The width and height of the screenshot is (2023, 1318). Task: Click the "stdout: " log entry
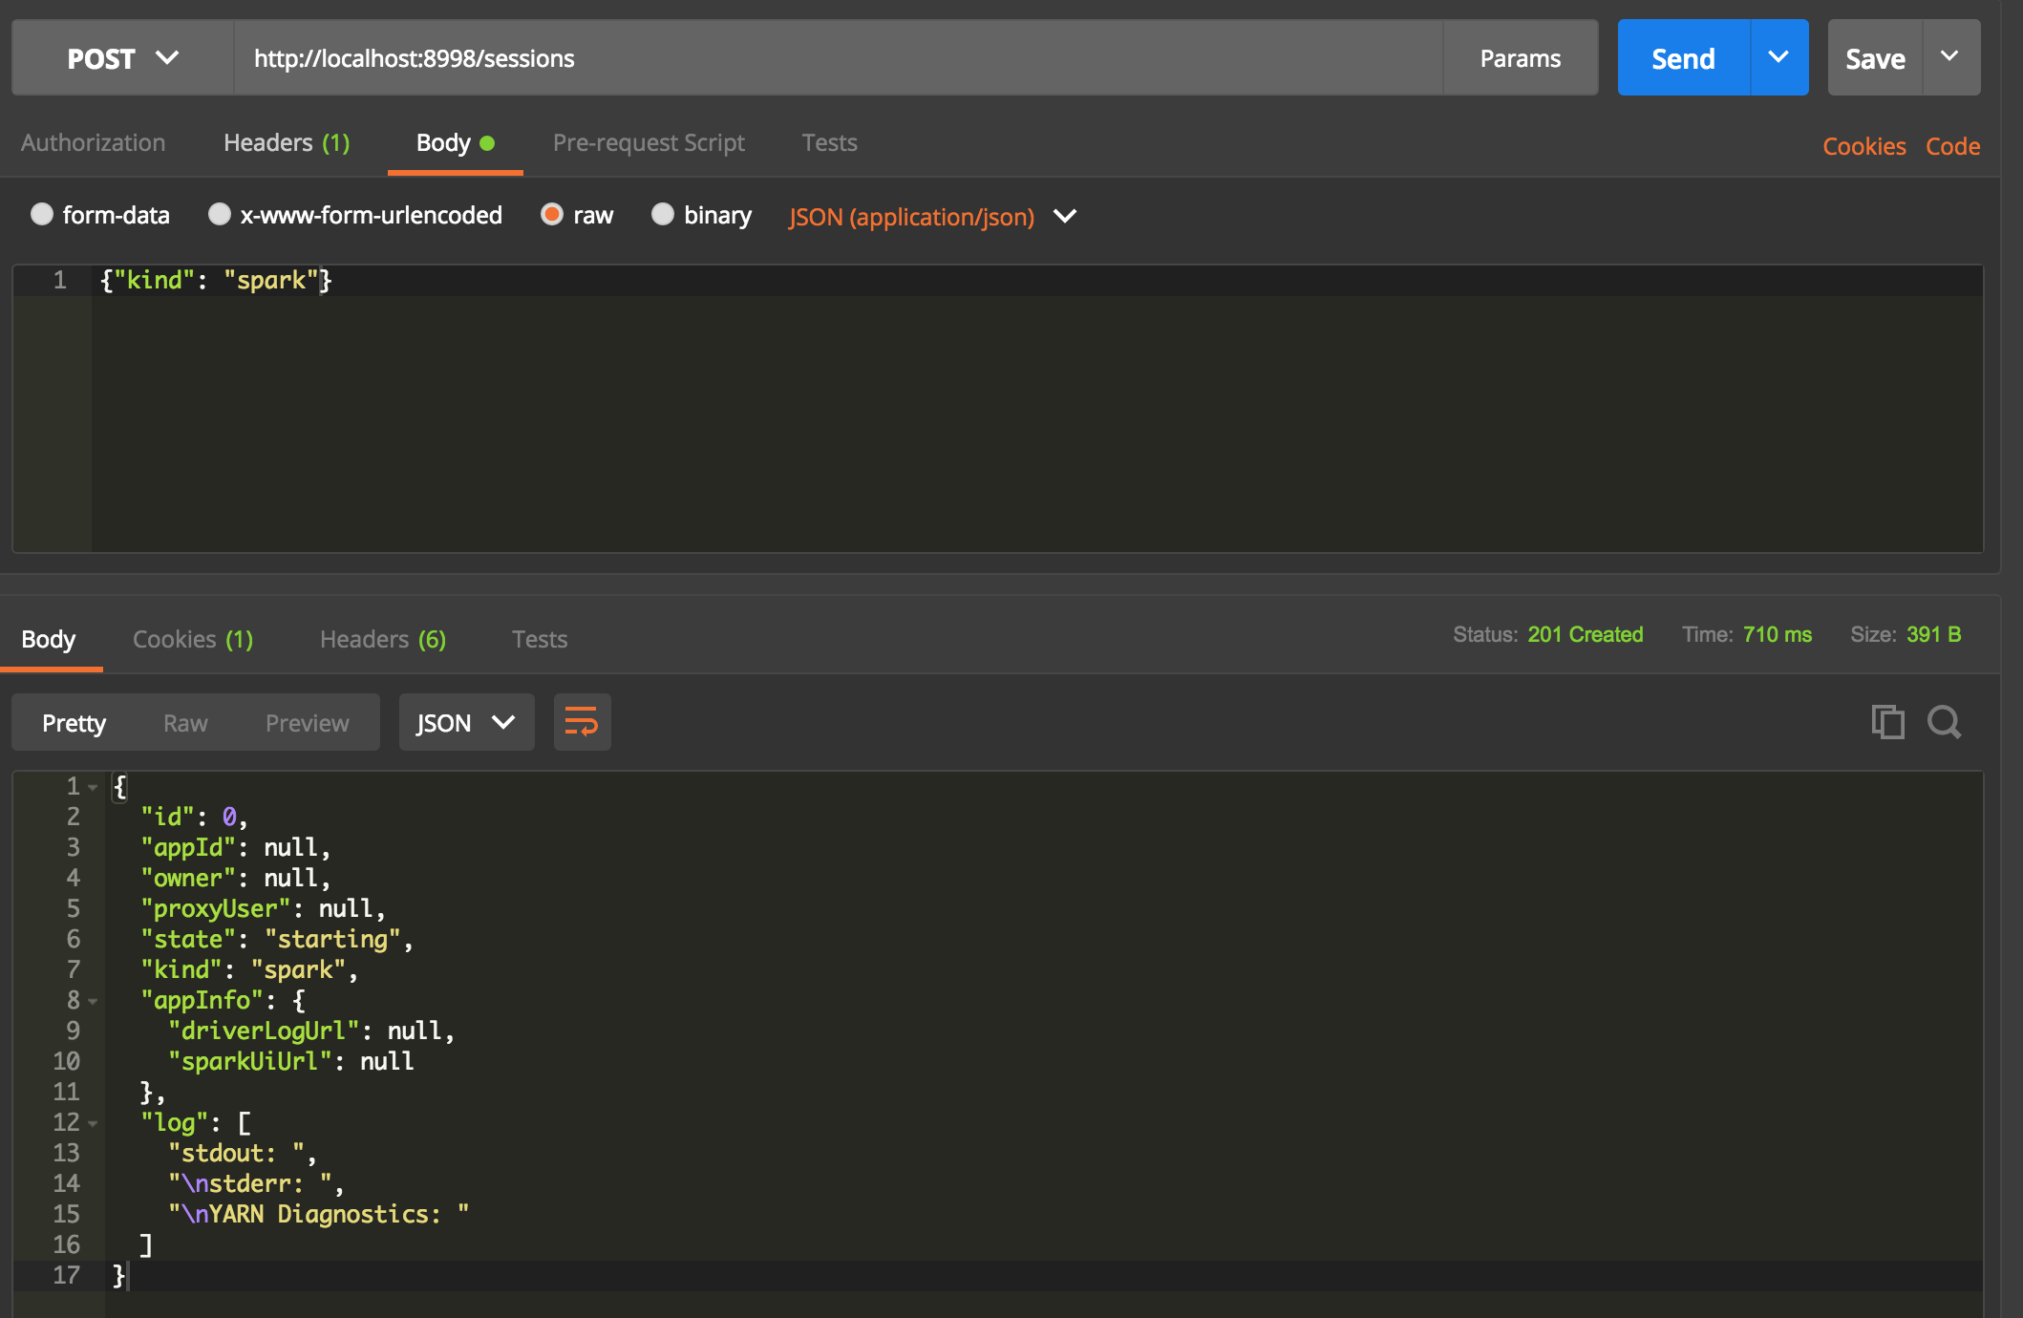243,1153
